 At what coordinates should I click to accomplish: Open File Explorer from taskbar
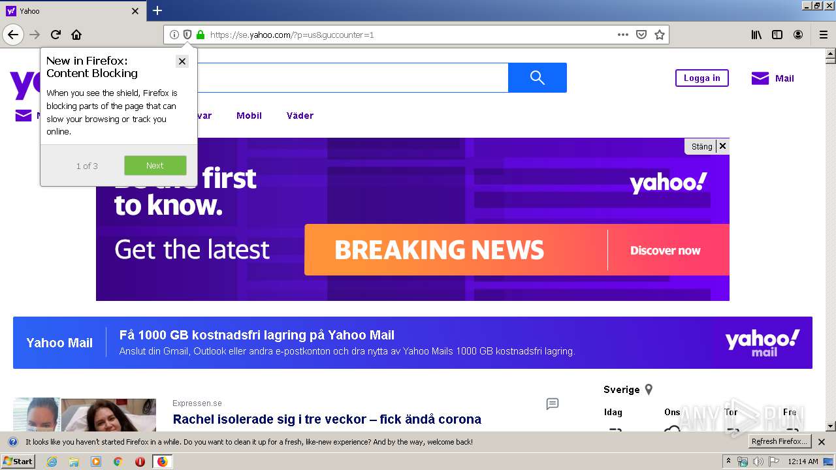74,462
